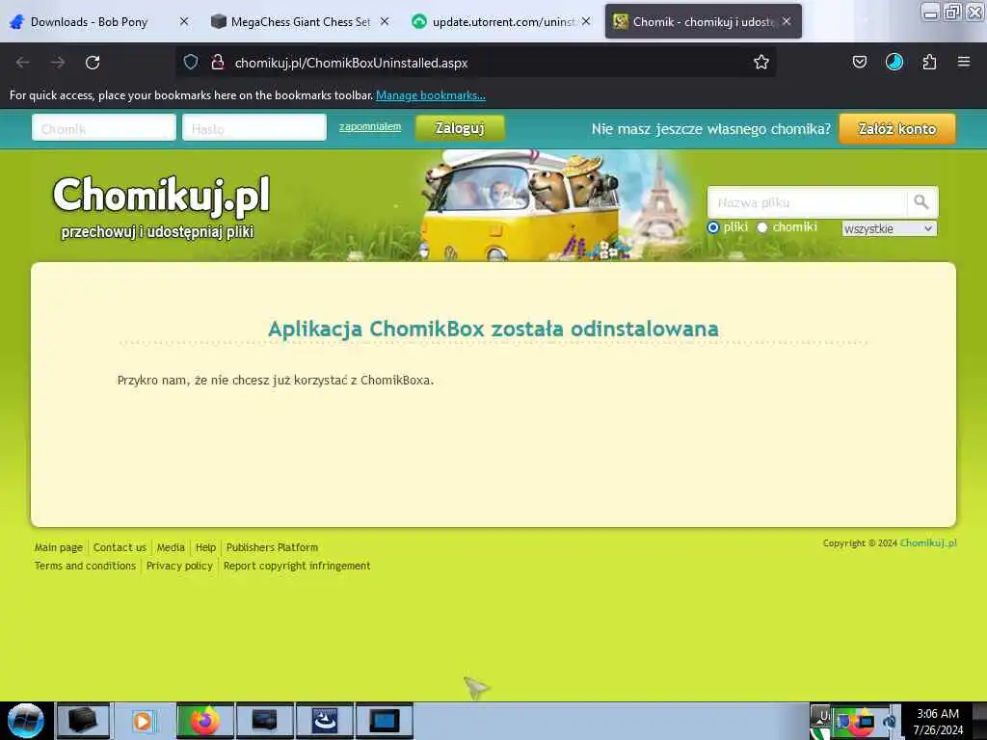Image resolution: width=987 pixels, height=740 pixels.
Task: Close the Chomik tab
Action: pos(787,21)
